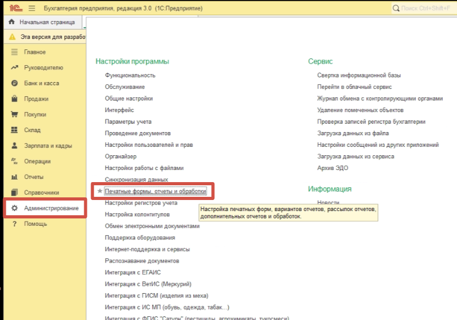The width and height of the screenshot is (457, 320).
Task: Open the Склад section
Action: [x=32, y=130]
